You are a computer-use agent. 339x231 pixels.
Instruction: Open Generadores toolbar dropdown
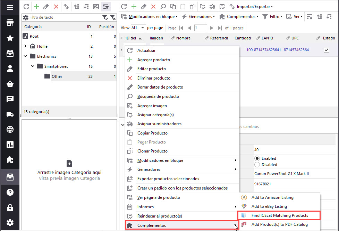coord(198,17)
